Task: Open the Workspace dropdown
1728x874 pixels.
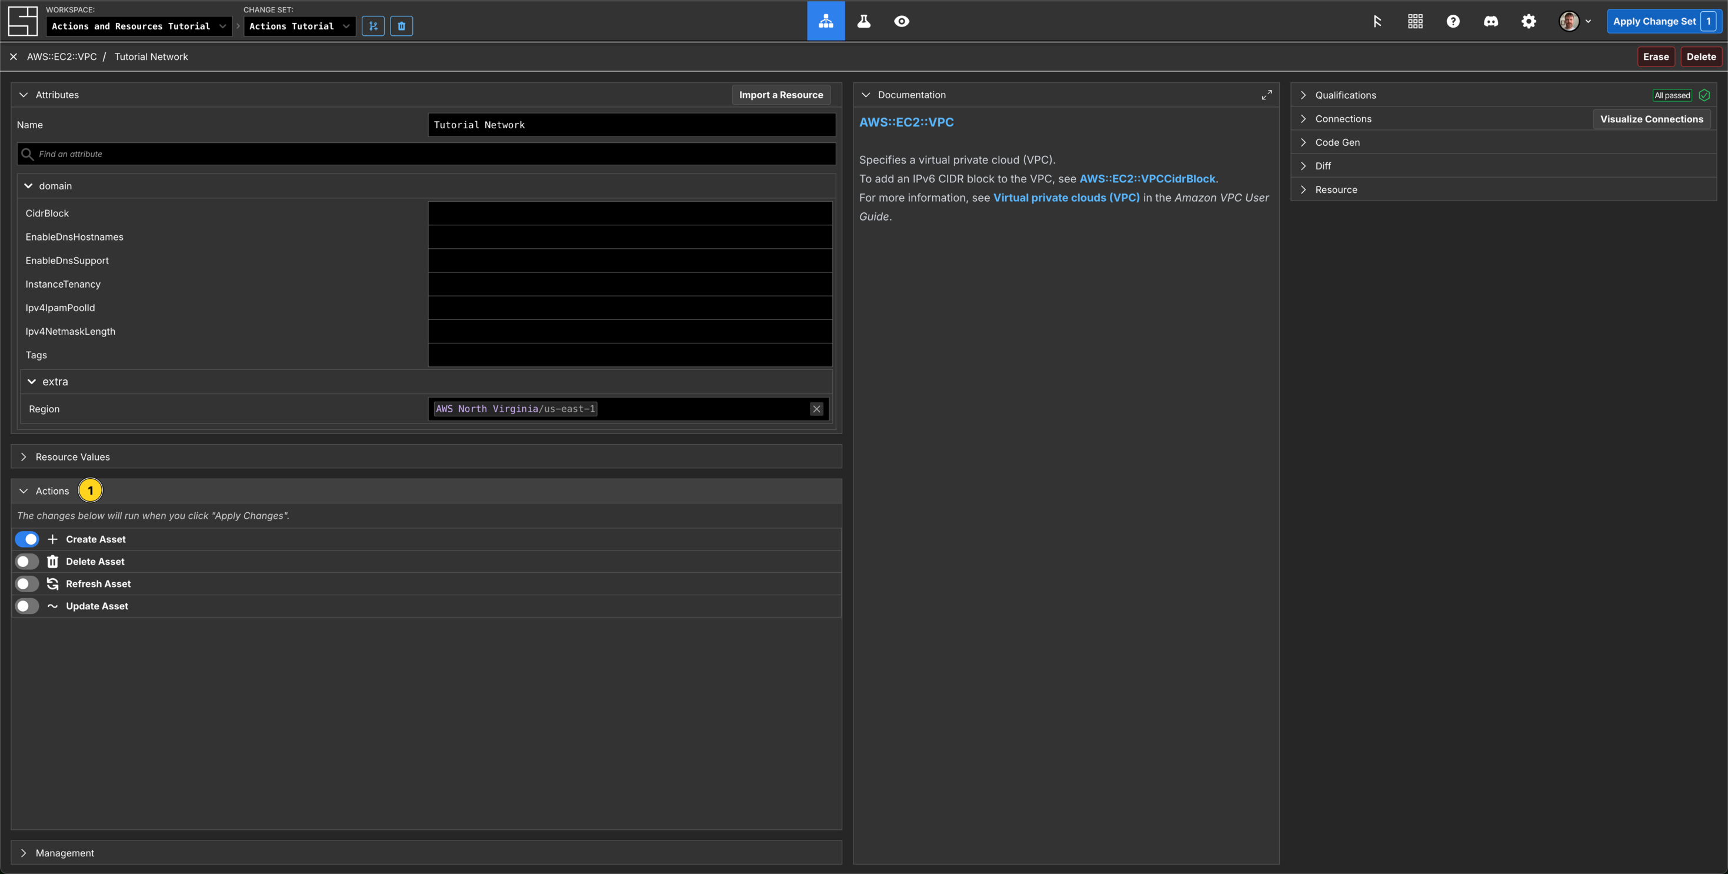Action: coord(139,26)
